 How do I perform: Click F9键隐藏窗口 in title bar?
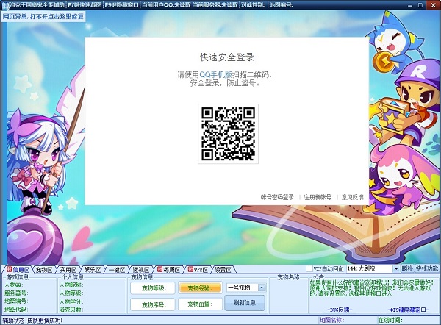tap(121, 5)
